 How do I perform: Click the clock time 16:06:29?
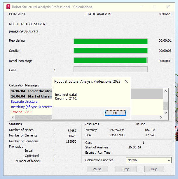[x=165, y=14]
